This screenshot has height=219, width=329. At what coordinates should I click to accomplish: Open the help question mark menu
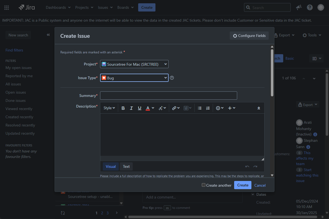click(x=310, y=8)
